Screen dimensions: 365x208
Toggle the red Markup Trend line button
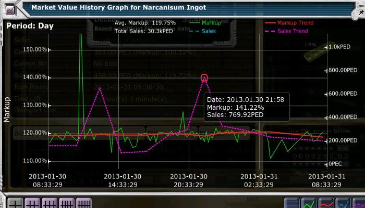pyautogui.click(x=327, y=203)
